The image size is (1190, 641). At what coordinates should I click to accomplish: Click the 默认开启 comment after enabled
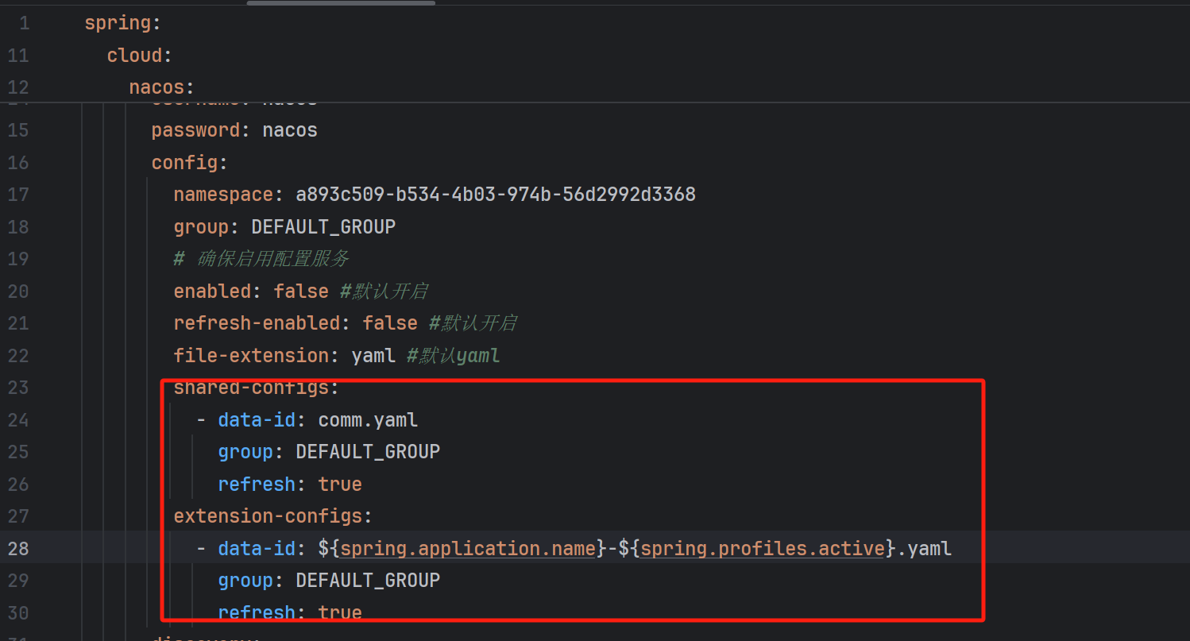coord(384,291)
